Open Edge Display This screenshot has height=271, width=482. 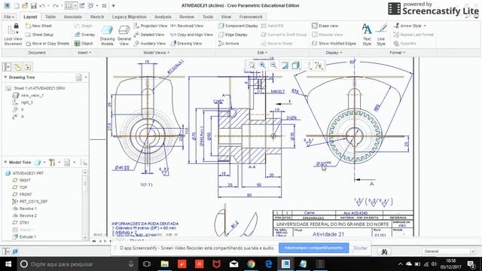(x=233, y=35)
